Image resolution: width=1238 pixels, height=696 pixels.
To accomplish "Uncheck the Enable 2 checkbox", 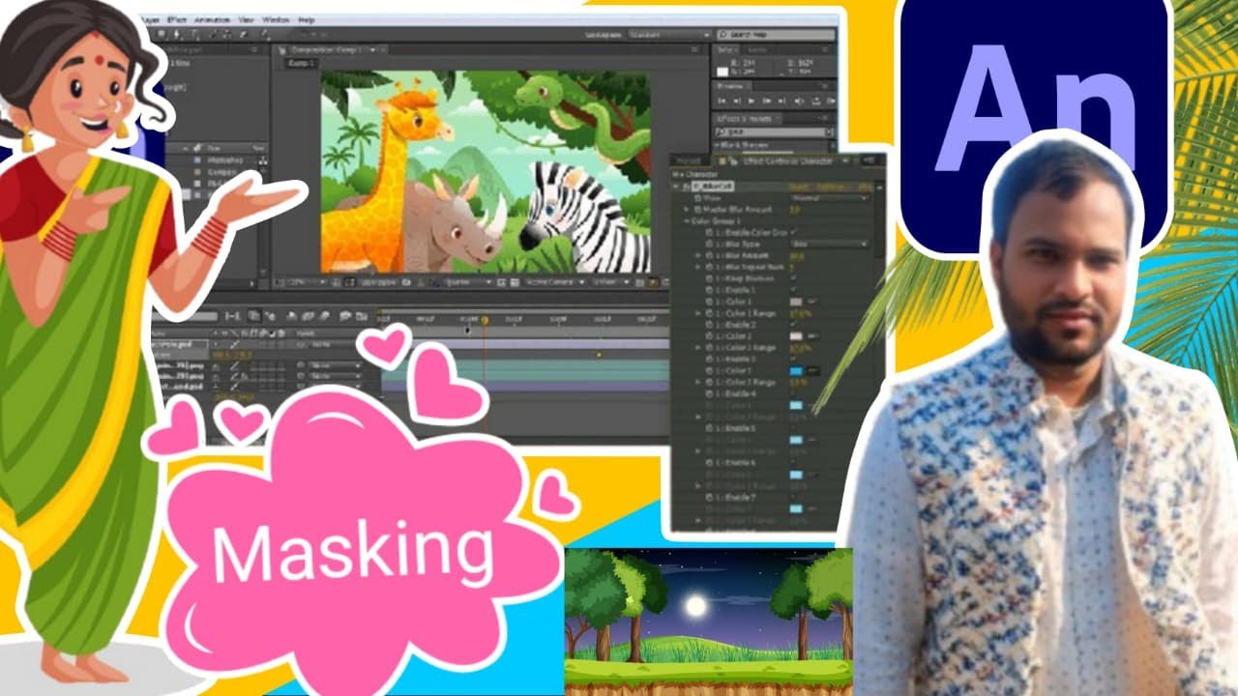I will click(x=793, y=324).
